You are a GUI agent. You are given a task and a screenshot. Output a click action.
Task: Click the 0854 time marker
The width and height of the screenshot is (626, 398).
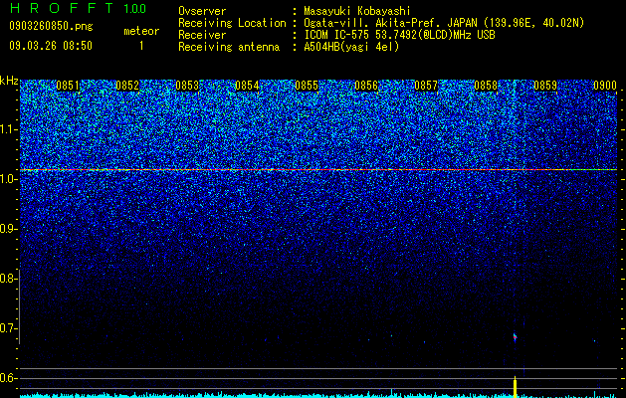[x=247, y=86]
